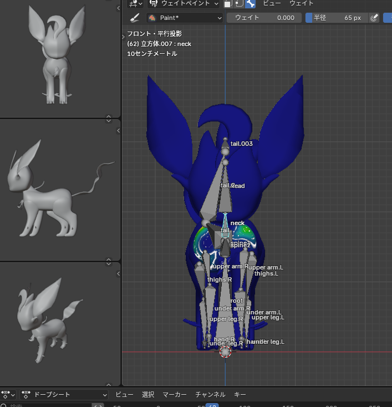Click the ウェイト weight value field
This screenshot has height=407, width=392.
tap(264, 18)
